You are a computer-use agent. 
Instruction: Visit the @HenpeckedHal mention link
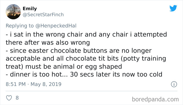[60, 26]
